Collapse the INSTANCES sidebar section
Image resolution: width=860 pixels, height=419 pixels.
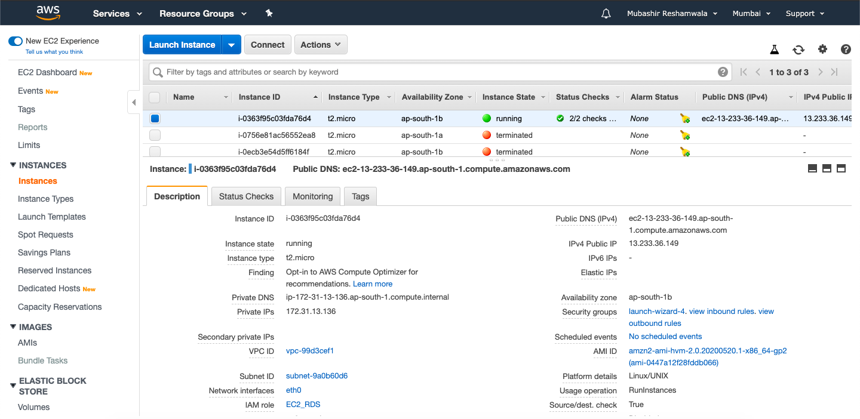(x=13, y=165)
